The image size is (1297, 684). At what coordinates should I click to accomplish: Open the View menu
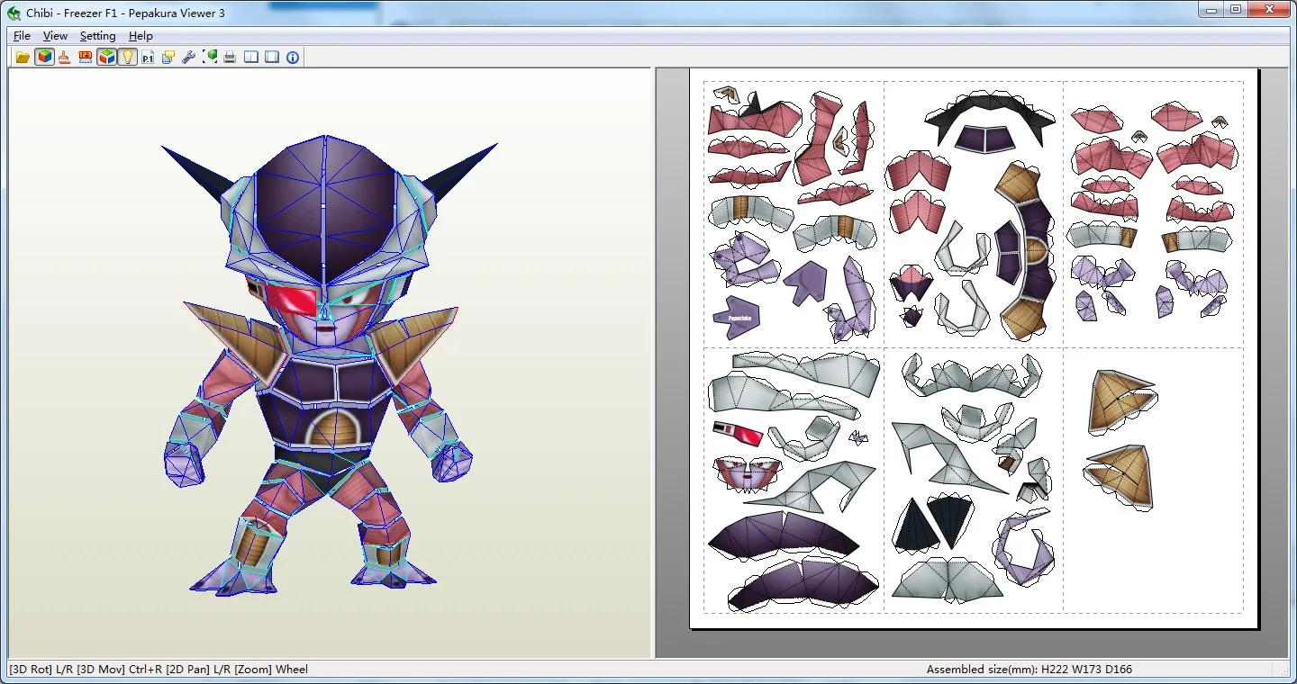pyautogui.click(x=55, y=36)
